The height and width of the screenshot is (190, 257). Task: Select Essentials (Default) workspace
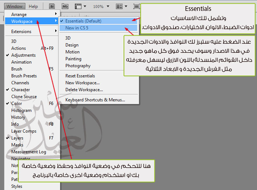coord(99,21)
